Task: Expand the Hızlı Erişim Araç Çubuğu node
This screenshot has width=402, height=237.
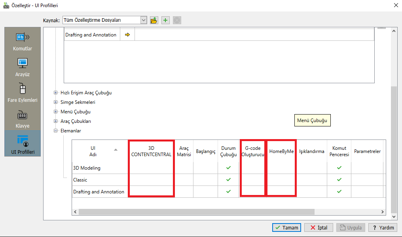Action: pos(56,93)
